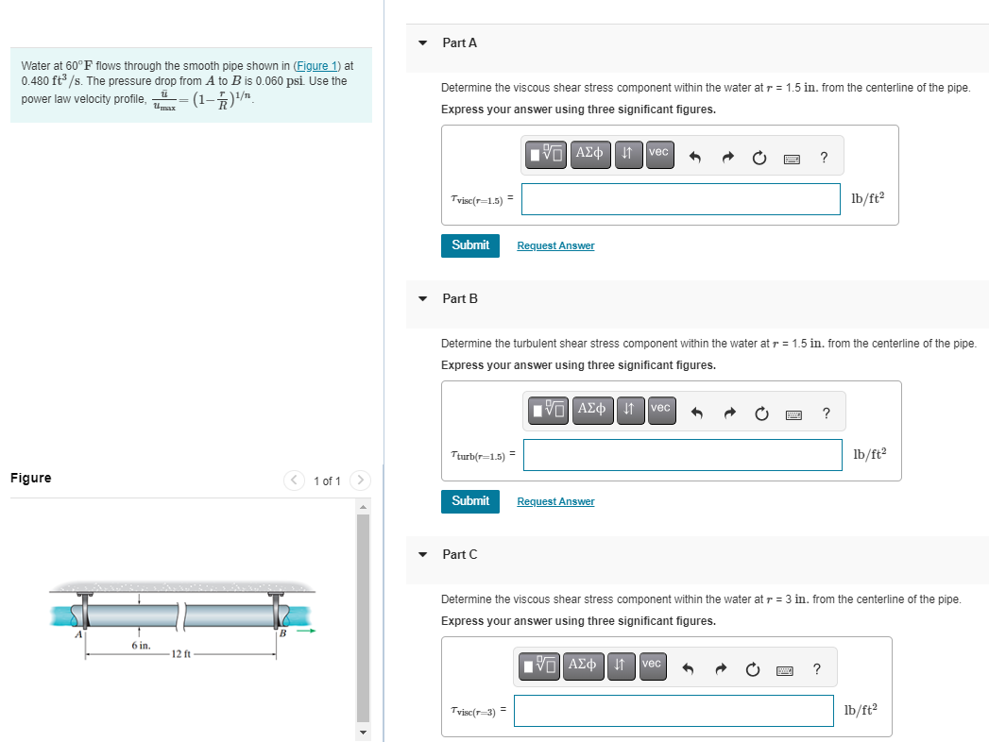Focus the viscous stress r=1.5 answer field
This screenshot has width=989, height=742.
tap(681, 199)
